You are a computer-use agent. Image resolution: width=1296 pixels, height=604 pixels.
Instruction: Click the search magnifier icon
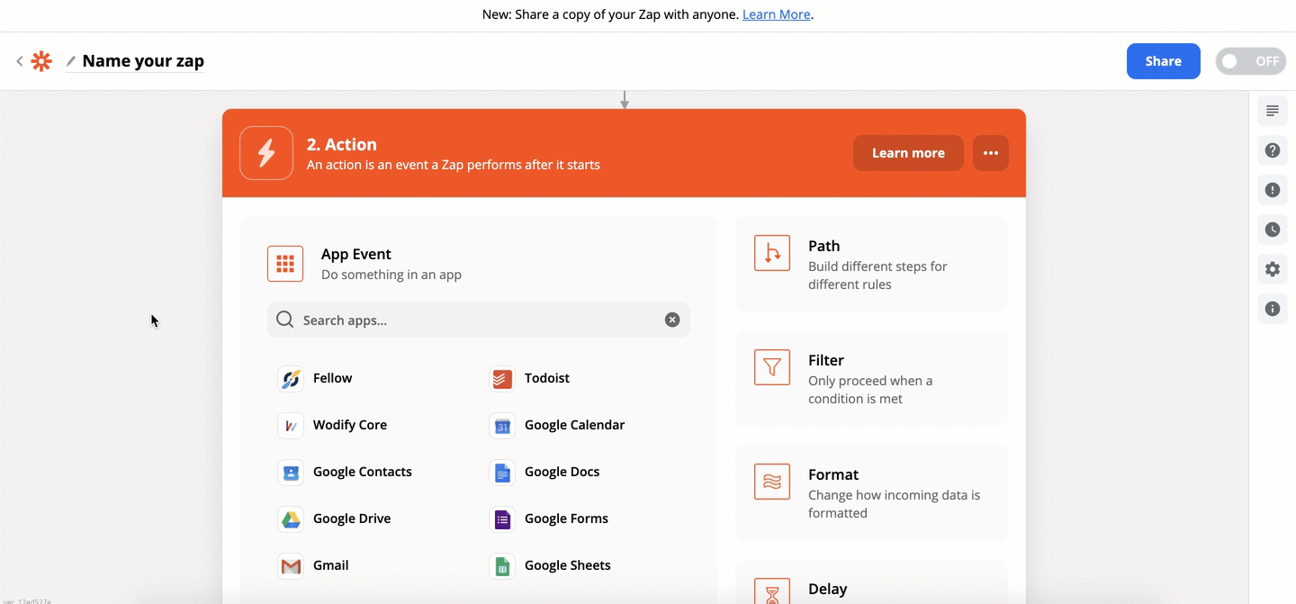pos(285,320)
